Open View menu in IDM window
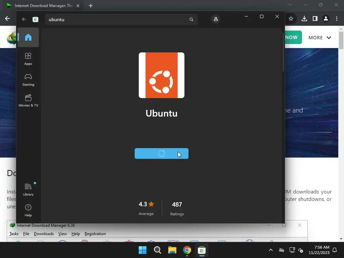Image resolution: width=344 pixels, height=258 pixels. (x=62, y=234)
